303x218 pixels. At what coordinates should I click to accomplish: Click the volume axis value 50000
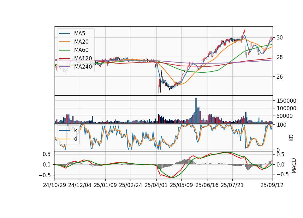[x=285, y=116]
